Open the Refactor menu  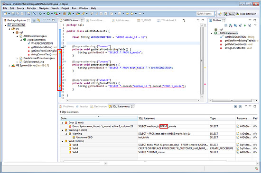point(31,9)
